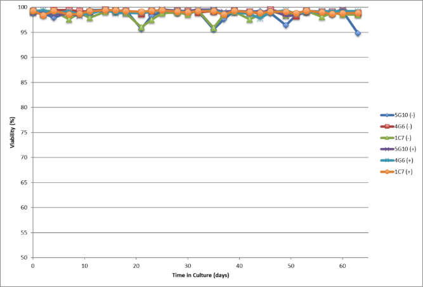
Task: Click the 50 label on the time axis
Action: 291,265
